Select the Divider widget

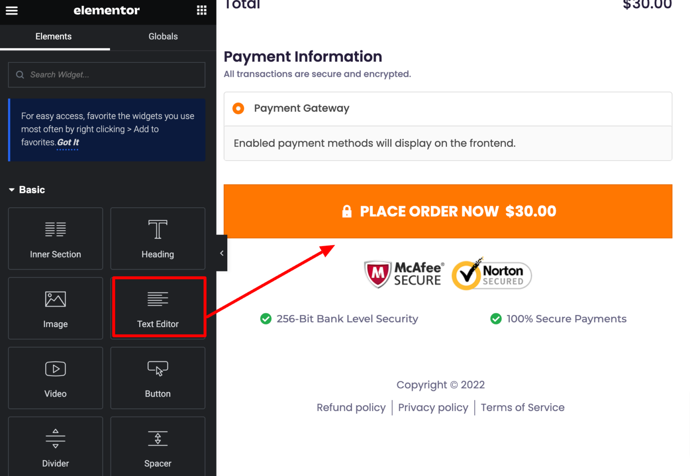tap(55, 447)
